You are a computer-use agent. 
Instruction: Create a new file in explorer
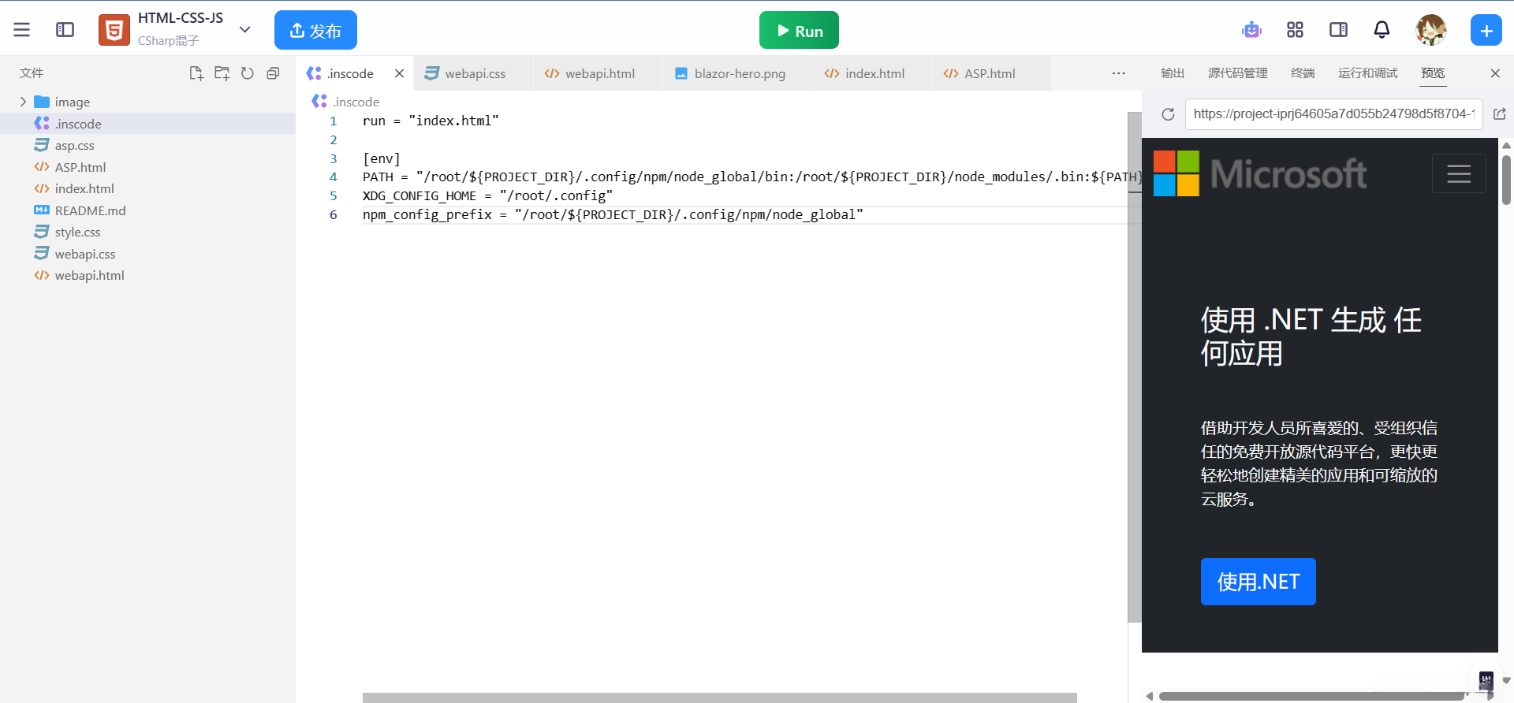click(x=196, y=73)
